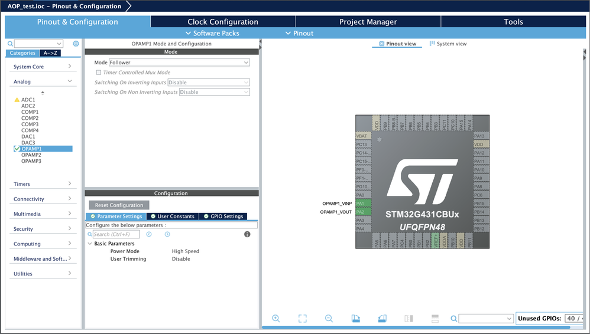
Task: Expand the Computing category
Action: click(70, 244)
